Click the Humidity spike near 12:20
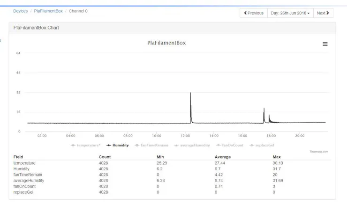Image resolution: width=347 pixels, height=204 pixels. [x=190, y=94]
